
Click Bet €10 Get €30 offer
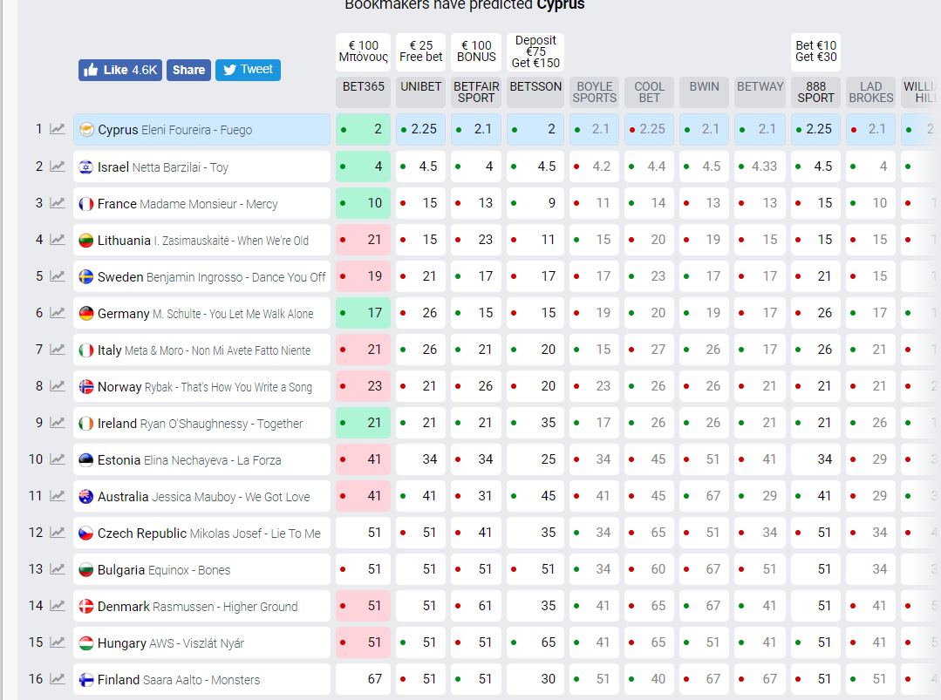tap(815, 51)
